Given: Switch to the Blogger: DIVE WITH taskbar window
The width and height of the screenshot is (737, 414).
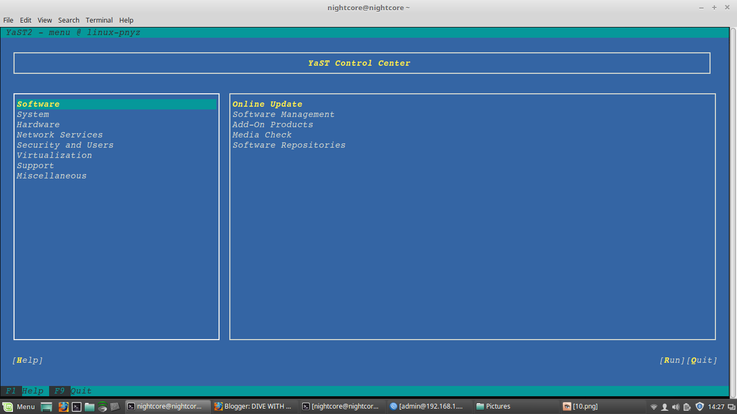Looking at the screenshot, I should coord(255,406).
